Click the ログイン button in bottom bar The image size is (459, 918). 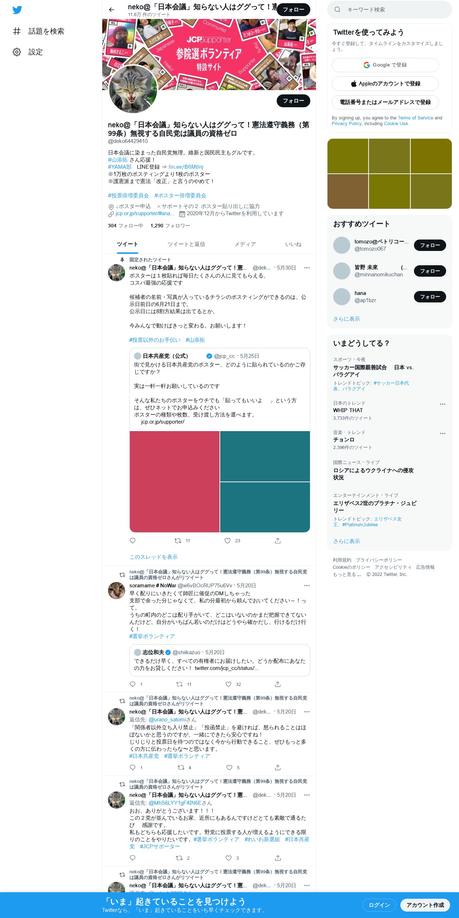379,905
